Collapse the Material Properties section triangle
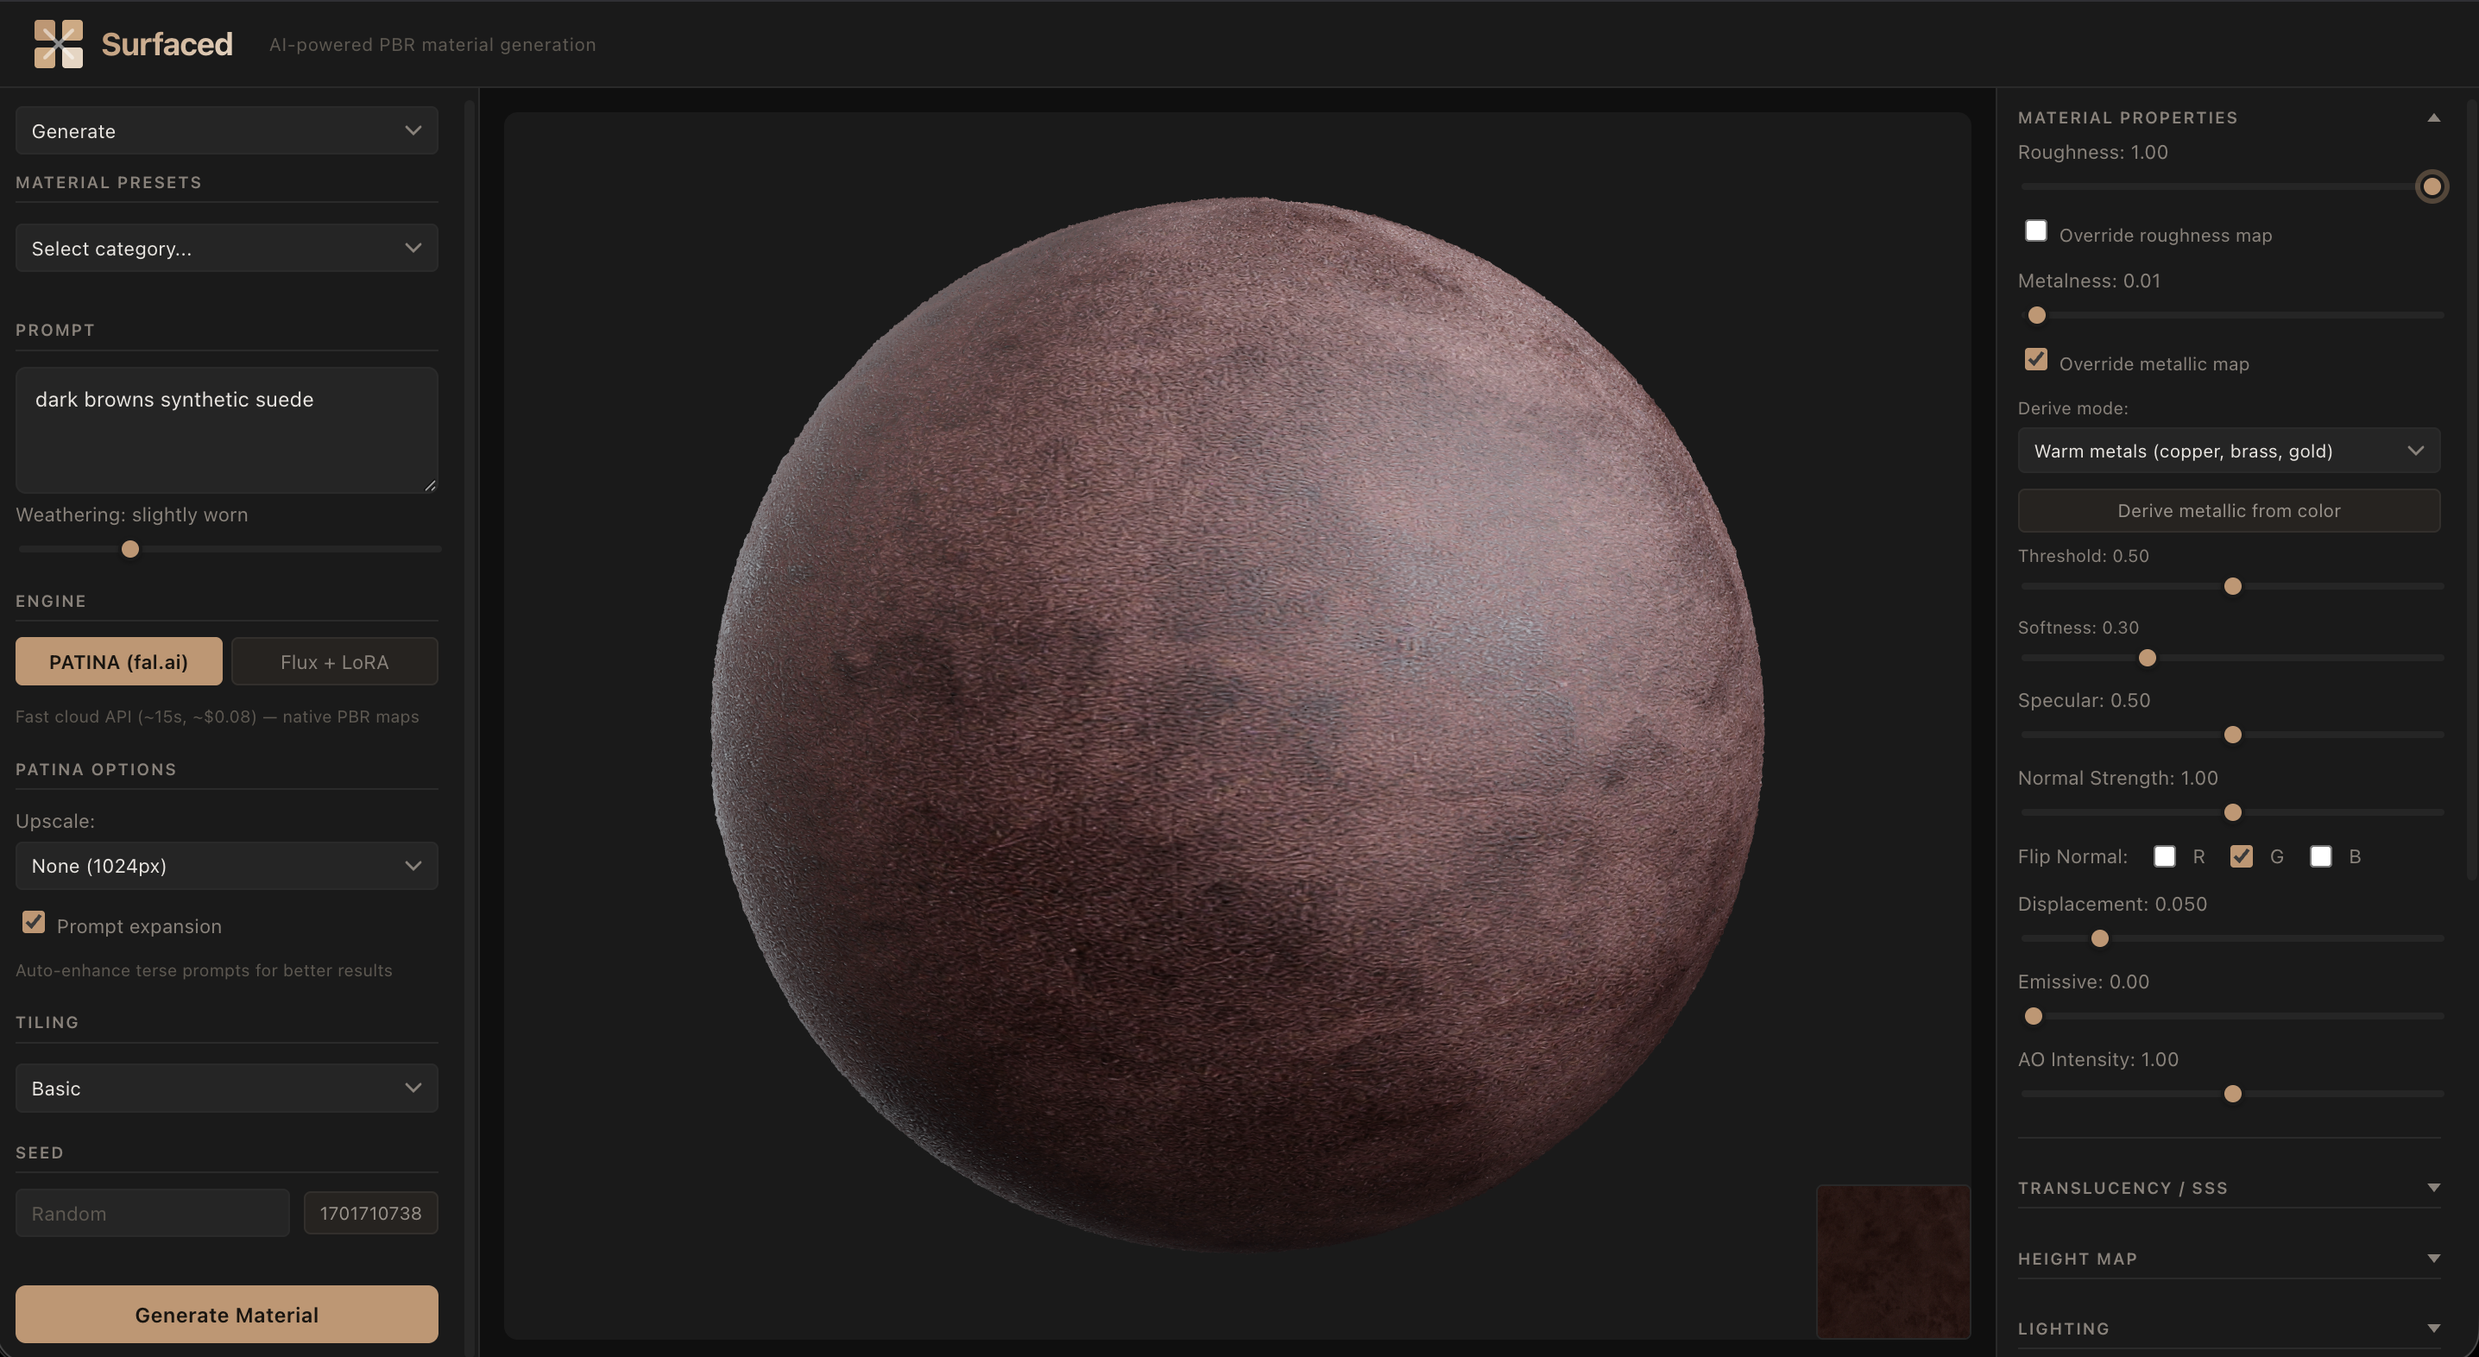2479x1357 pixels. (2432, 117)
